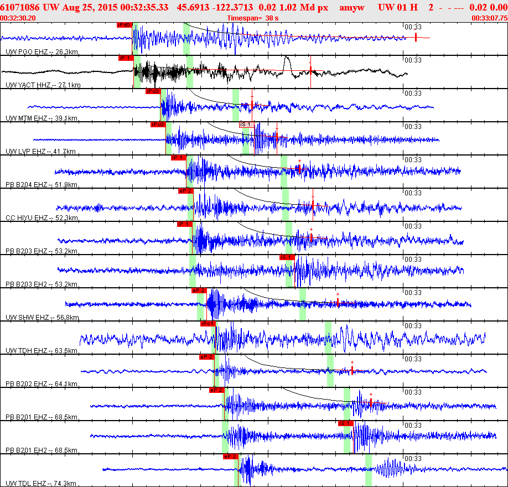Click the 'UW LVP EHZ -- 41.7km' station label
The width and height of the screenshot is (508, 487).
click(x=40, y=151)
